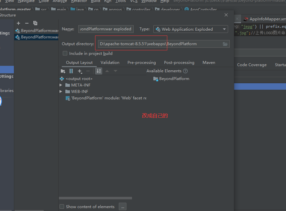The width and height of the screenshot is (286, 211).
Task: Create archive icon in layout toolbar
Action: 71,71
